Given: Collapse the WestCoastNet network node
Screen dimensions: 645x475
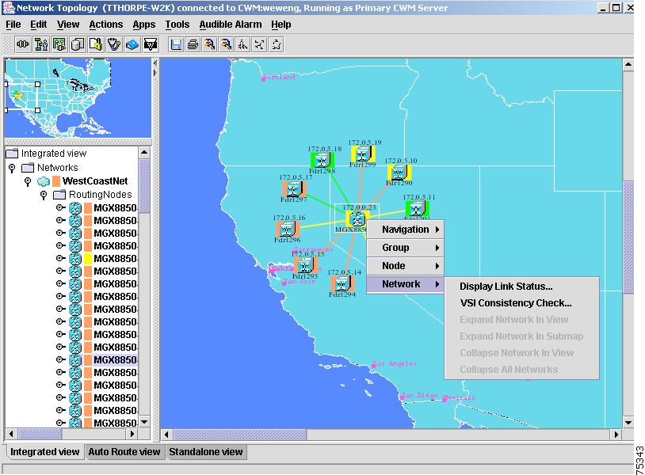Looking at the screenshot, I should coord(28,181).
